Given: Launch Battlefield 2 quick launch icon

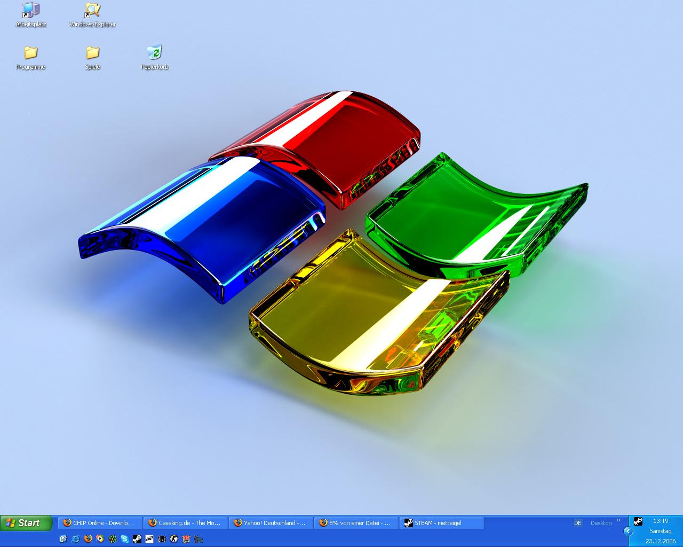Looking at the screenshot, I should pyautogui.click(x=149, y=539).
